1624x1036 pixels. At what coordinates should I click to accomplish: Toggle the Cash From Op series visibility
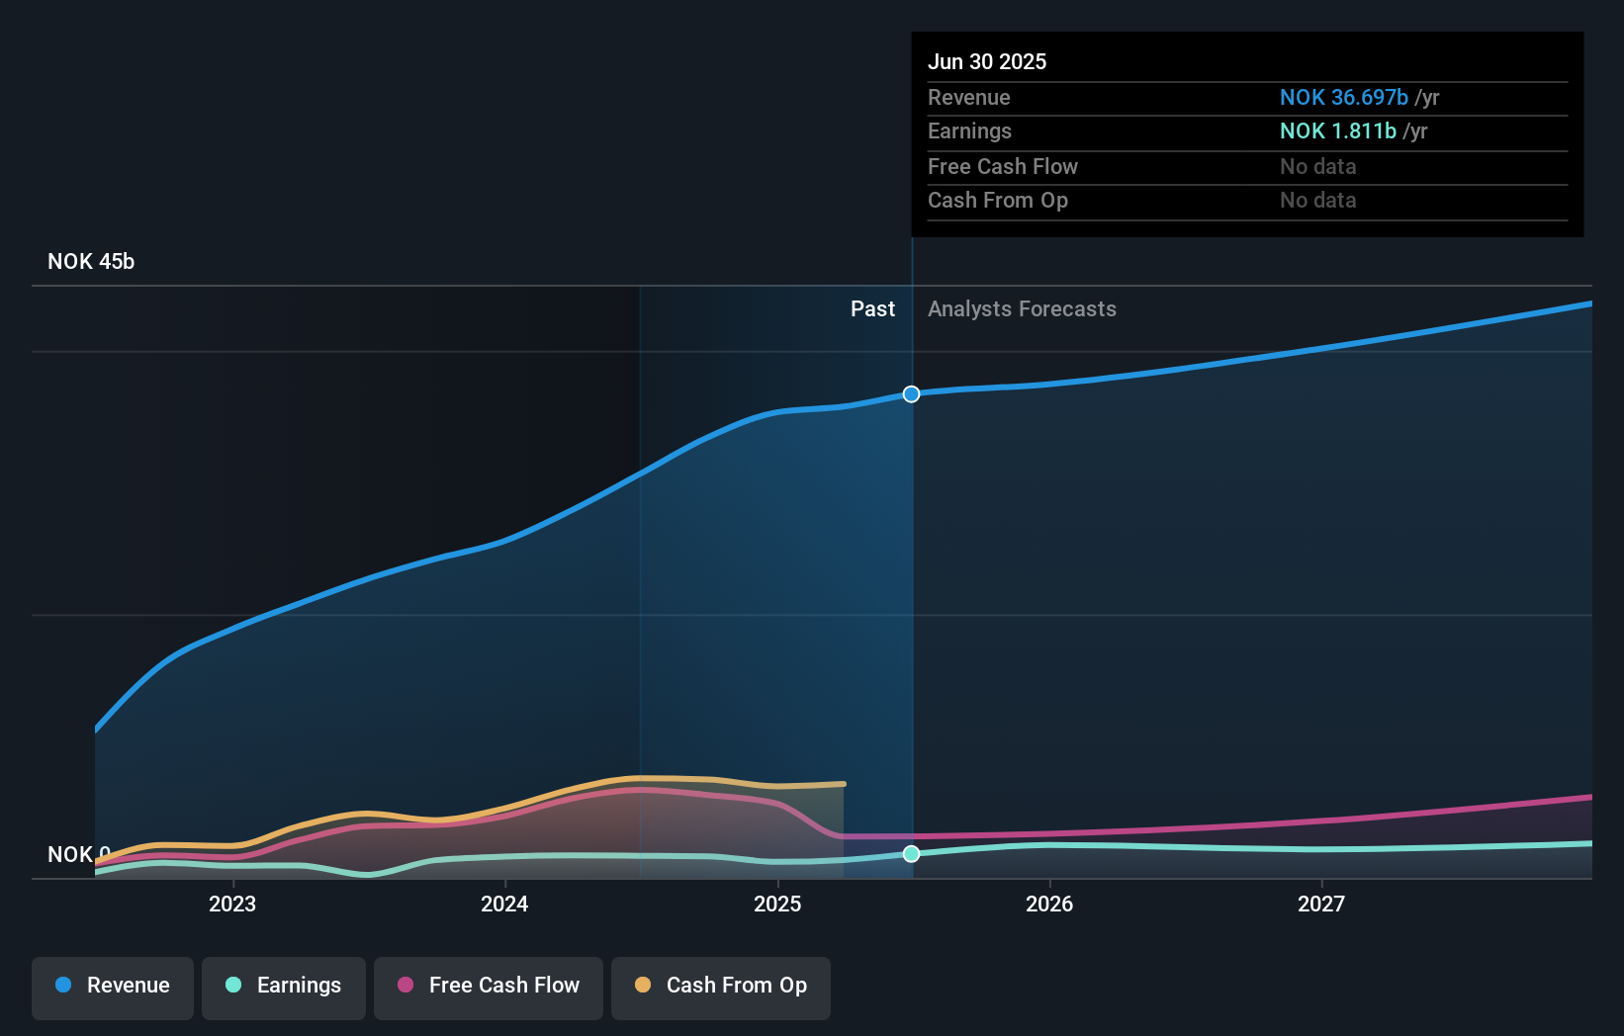[x=721, y=987]
